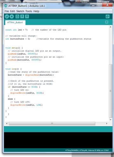Click '//check if the pushbutton is pressed.' comment
The height and width of the screenshot is (157, 114).
pyautogui.click(x=31, y=81)
